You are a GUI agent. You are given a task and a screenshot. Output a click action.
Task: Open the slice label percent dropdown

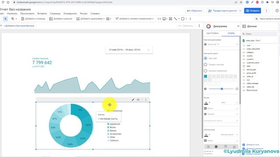(x=221, y=114)
